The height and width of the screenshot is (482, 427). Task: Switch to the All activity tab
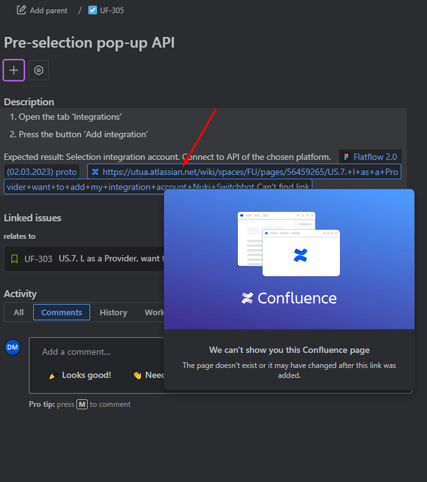(19, 312)
